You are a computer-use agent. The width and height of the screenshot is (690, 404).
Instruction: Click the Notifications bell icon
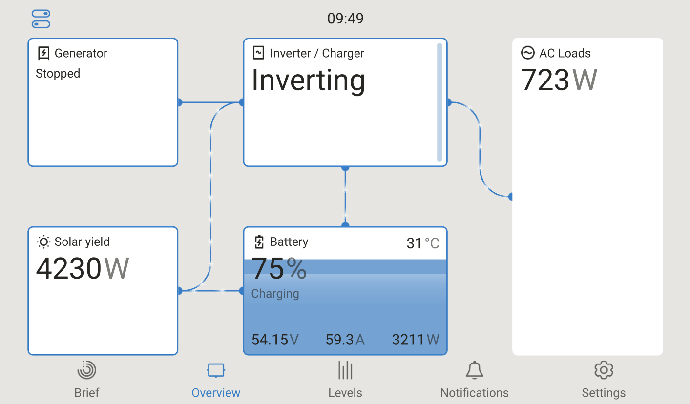475,370
